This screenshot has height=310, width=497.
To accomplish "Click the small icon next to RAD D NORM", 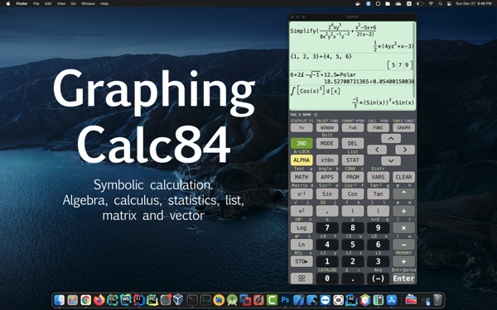I will 316,115.
